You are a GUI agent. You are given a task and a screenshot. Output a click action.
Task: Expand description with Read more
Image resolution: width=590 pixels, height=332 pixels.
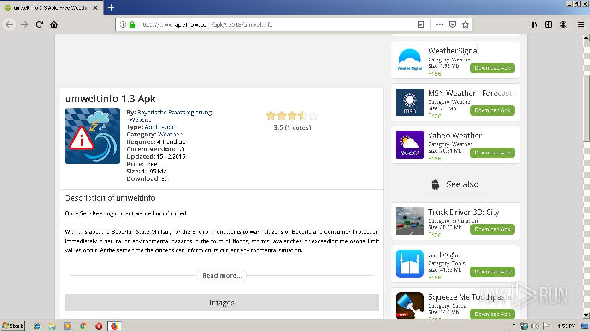coord(222,275)
